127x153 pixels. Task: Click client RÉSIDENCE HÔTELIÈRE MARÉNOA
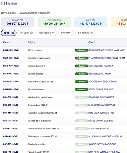pyautogui.click(x=106, y=50)
